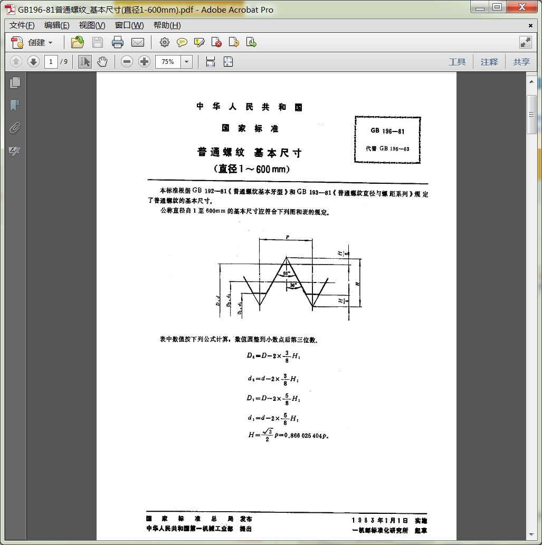Expand the zoom percentage dropdown
542x545 pixels.
pyautogui.click(x=186, y=62)
